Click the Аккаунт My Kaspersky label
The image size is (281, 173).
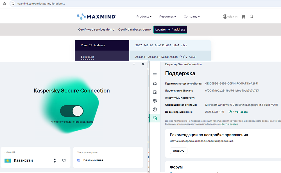tap(180, 98)
